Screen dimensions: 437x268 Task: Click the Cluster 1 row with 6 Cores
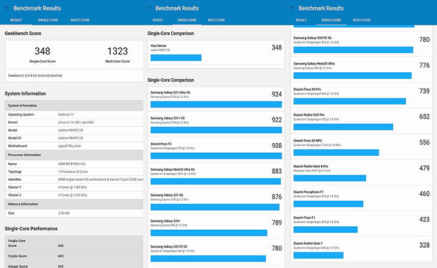click(74, 187)
